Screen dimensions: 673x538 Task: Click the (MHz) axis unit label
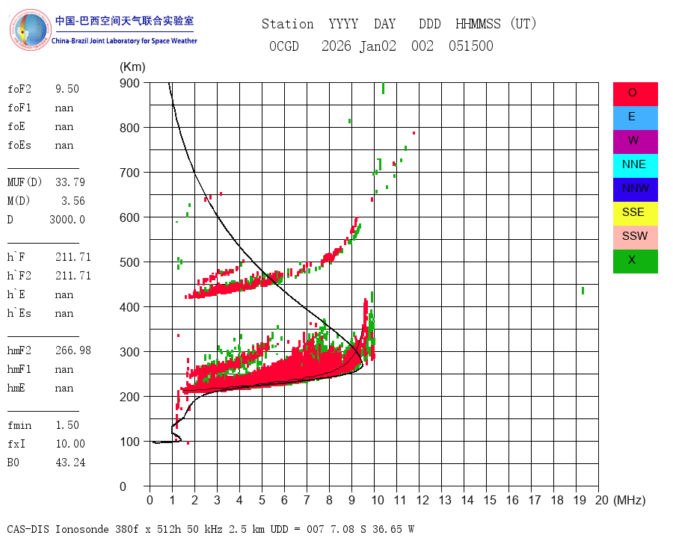point(630,500)
